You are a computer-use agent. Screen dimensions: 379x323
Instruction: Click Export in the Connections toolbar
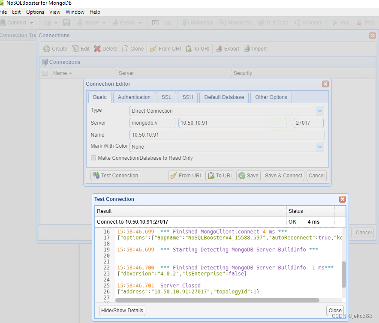[228, 49]
